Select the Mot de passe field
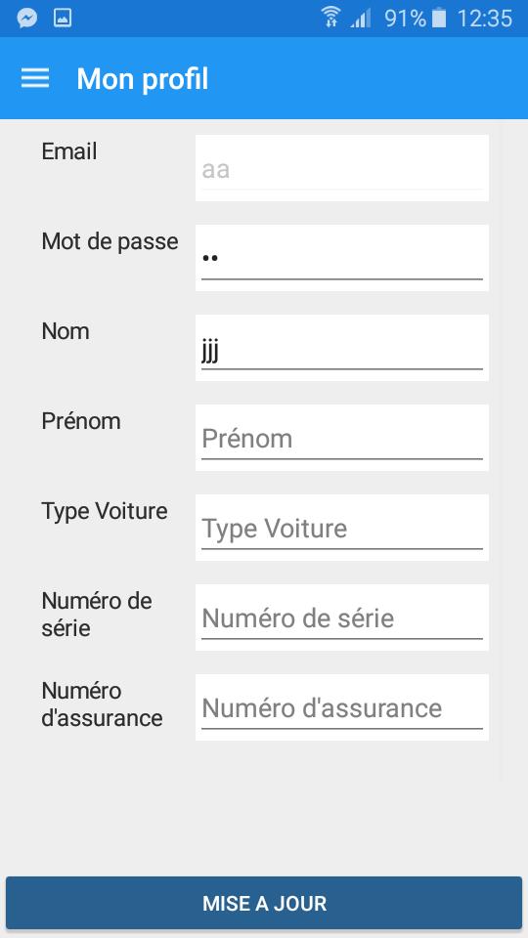This screenshot has height=938, width=528. (x=342, y=258)
